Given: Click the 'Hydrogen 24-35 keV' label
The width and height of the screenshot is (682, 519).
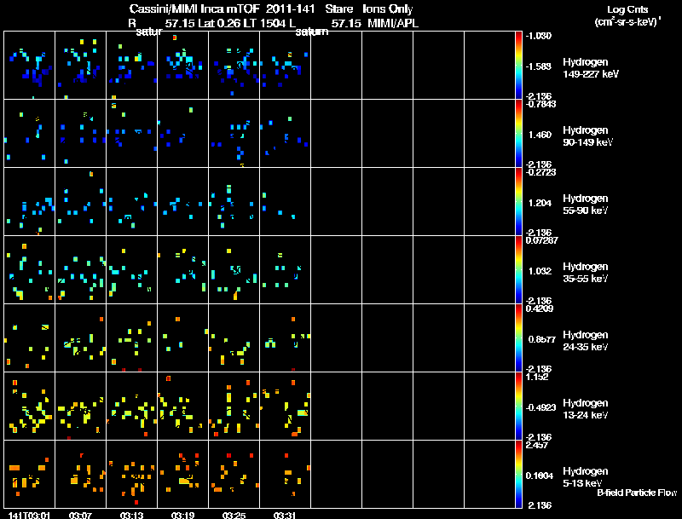Looking at the screenshot, I should pyautogui.click(x=586, y=341).
